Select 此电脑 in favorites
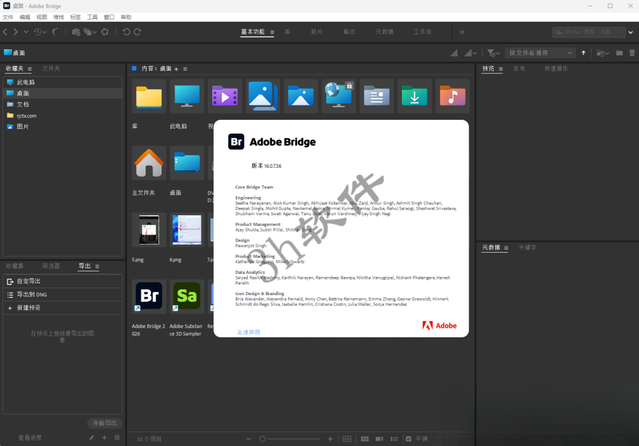Viewport: 639px width, 446px height. [x=62, y=82]
